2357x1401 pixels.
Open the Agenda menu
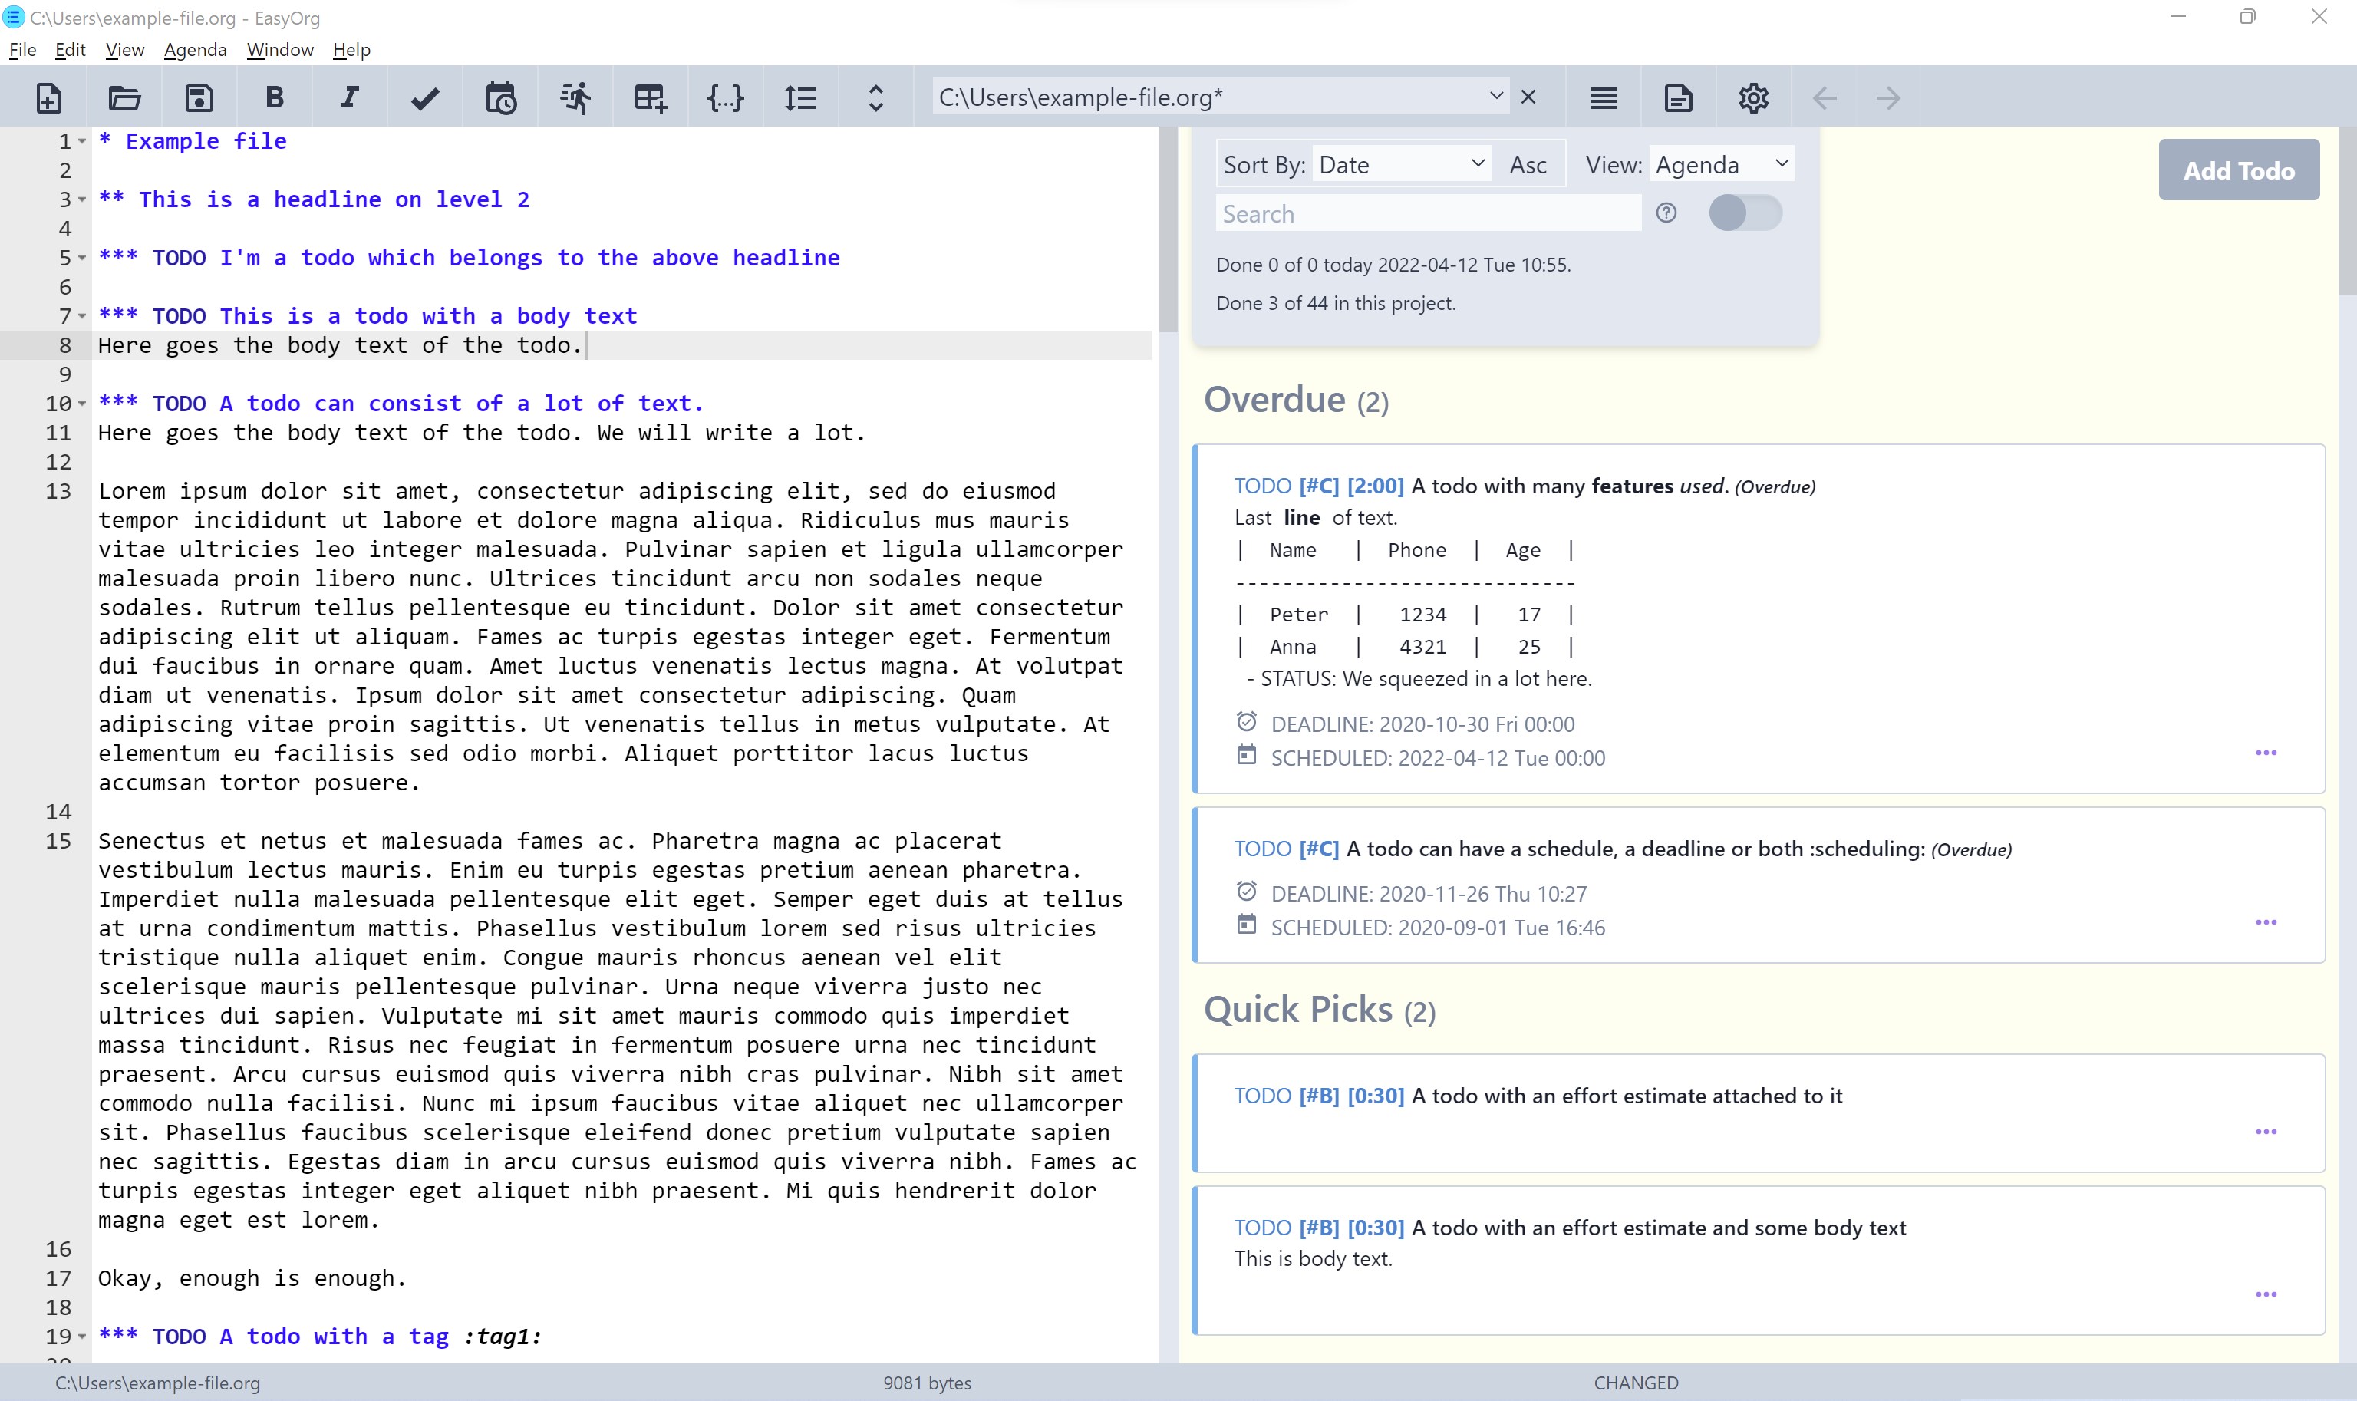pyautogui.click(x=196, y=50)
